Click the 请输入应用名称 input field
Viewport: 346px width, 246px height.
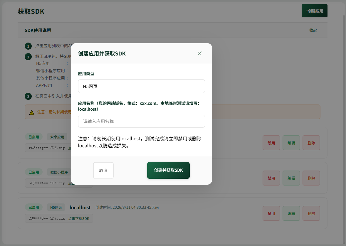click(141, 121)
